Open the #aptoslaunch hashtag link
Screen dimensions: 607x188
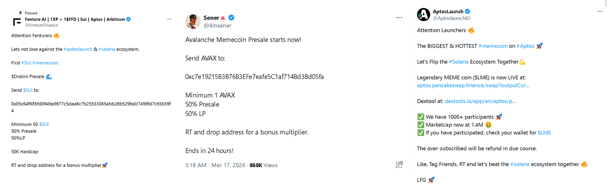point(78,49)
